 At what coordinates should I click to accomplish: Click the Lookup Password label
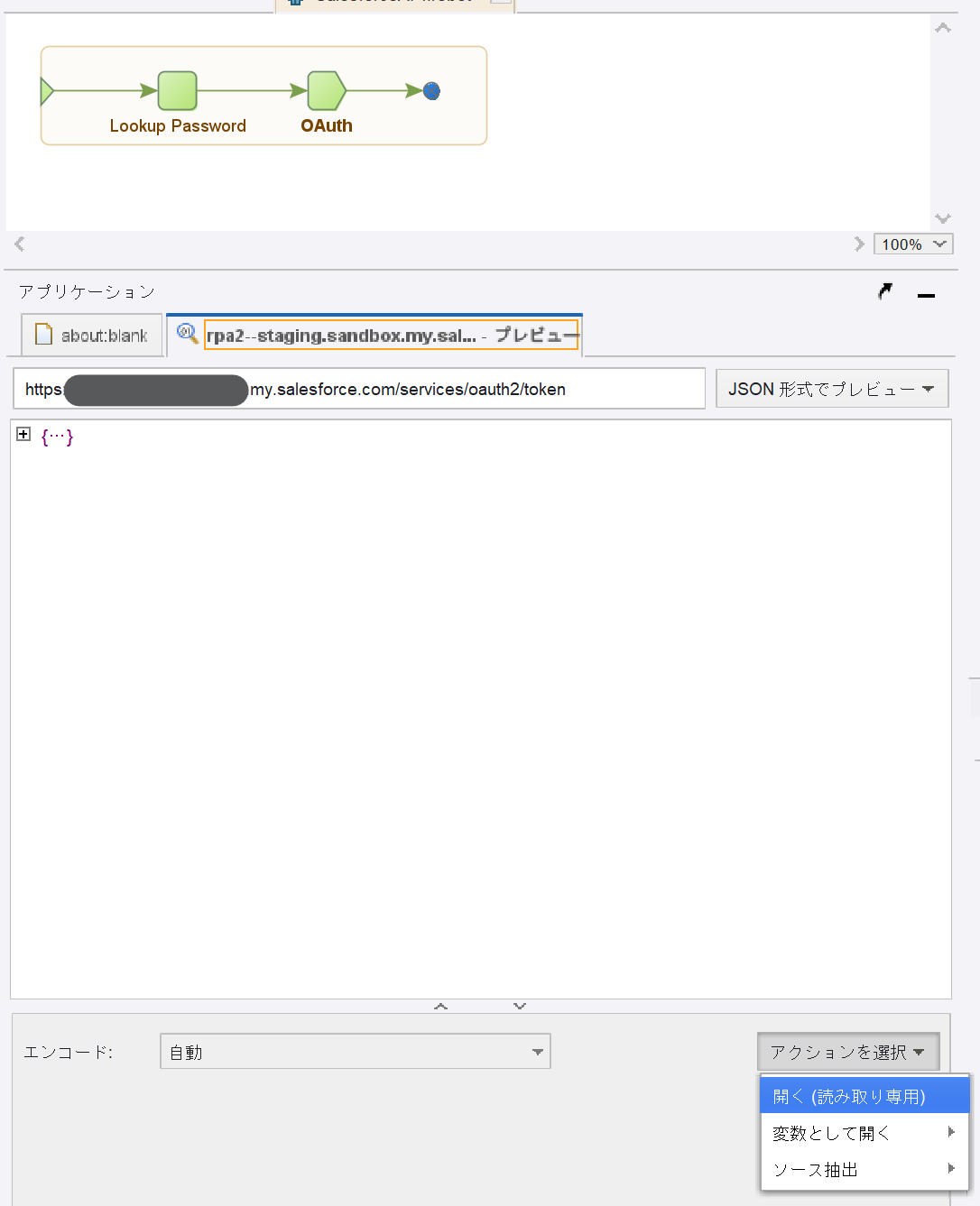(x=178, y=126)
